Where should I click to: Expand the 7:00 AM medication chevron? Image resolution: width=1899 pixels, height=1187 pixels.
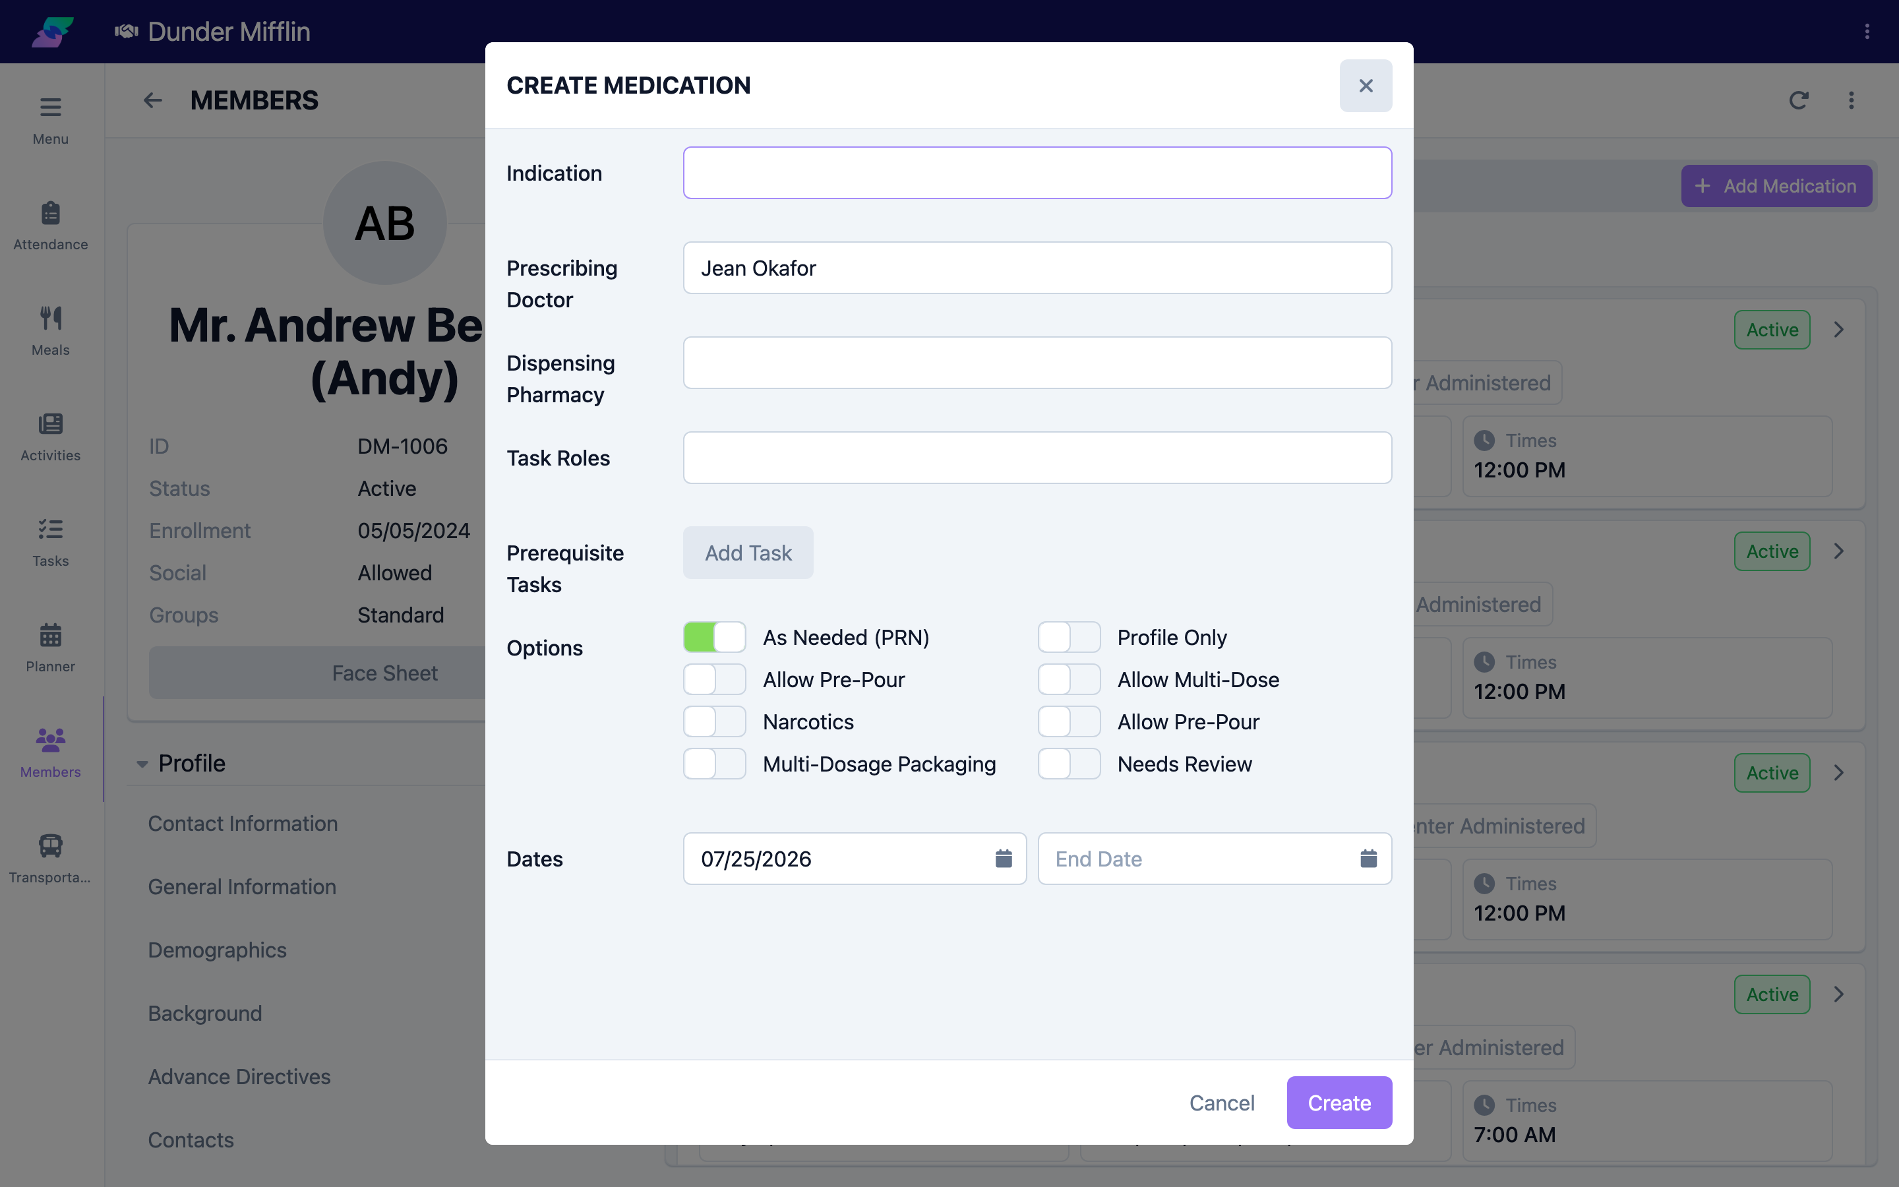click(1838, 994)
